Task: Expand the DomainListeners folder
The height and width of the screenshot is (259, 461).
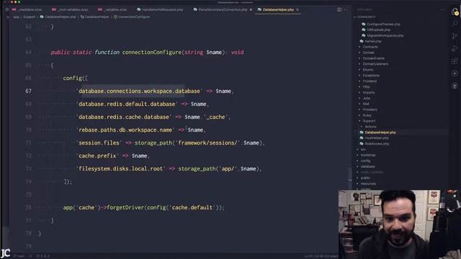Action: [x=375, y=64]
